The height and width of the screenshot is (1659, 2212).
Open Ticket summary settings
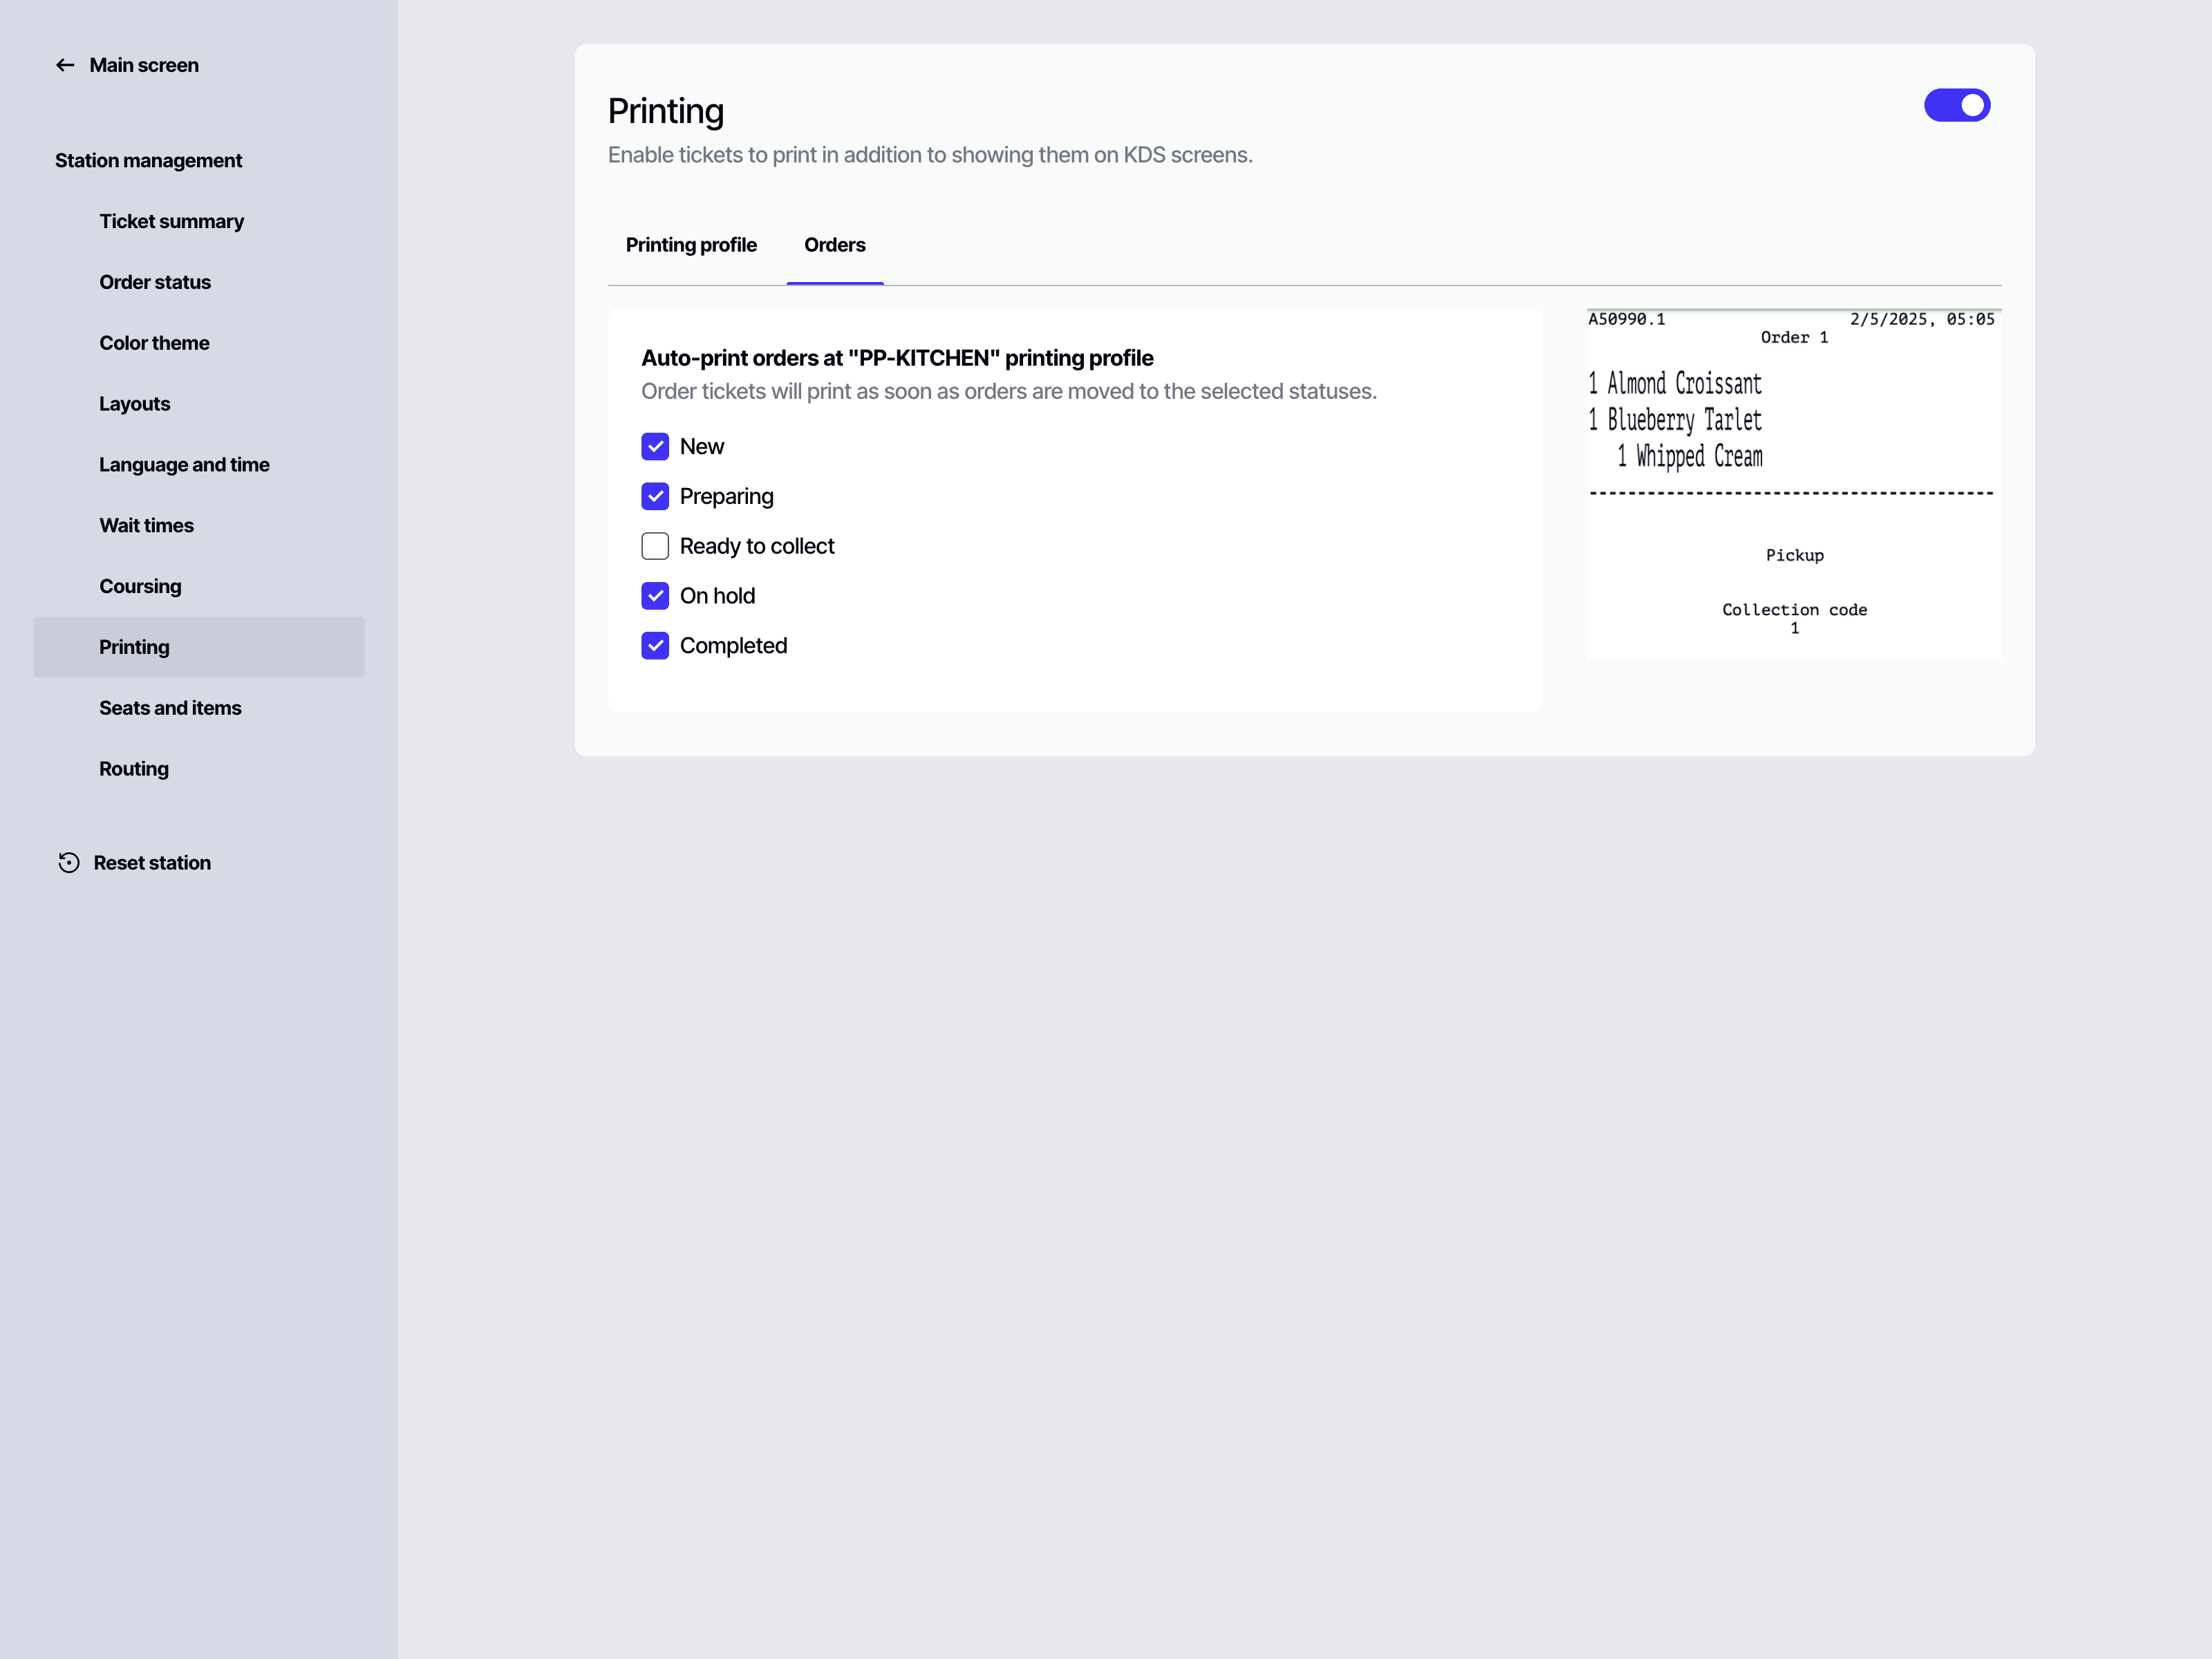coord(172,221)
